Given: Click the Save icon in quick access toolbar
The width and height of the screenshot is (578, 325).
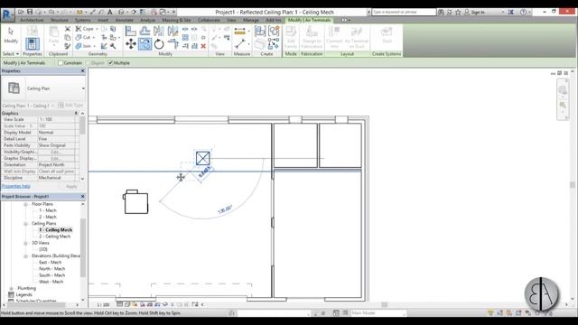Looking at the screenshot, I should 30,12.
